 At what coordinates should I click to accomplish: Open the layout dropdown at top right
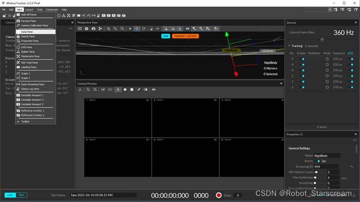point(330,10)
